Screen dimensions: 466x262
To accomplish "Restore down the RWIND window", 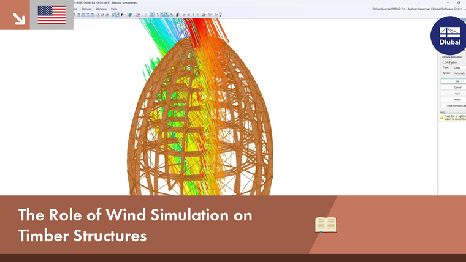I will pos(459,2).
